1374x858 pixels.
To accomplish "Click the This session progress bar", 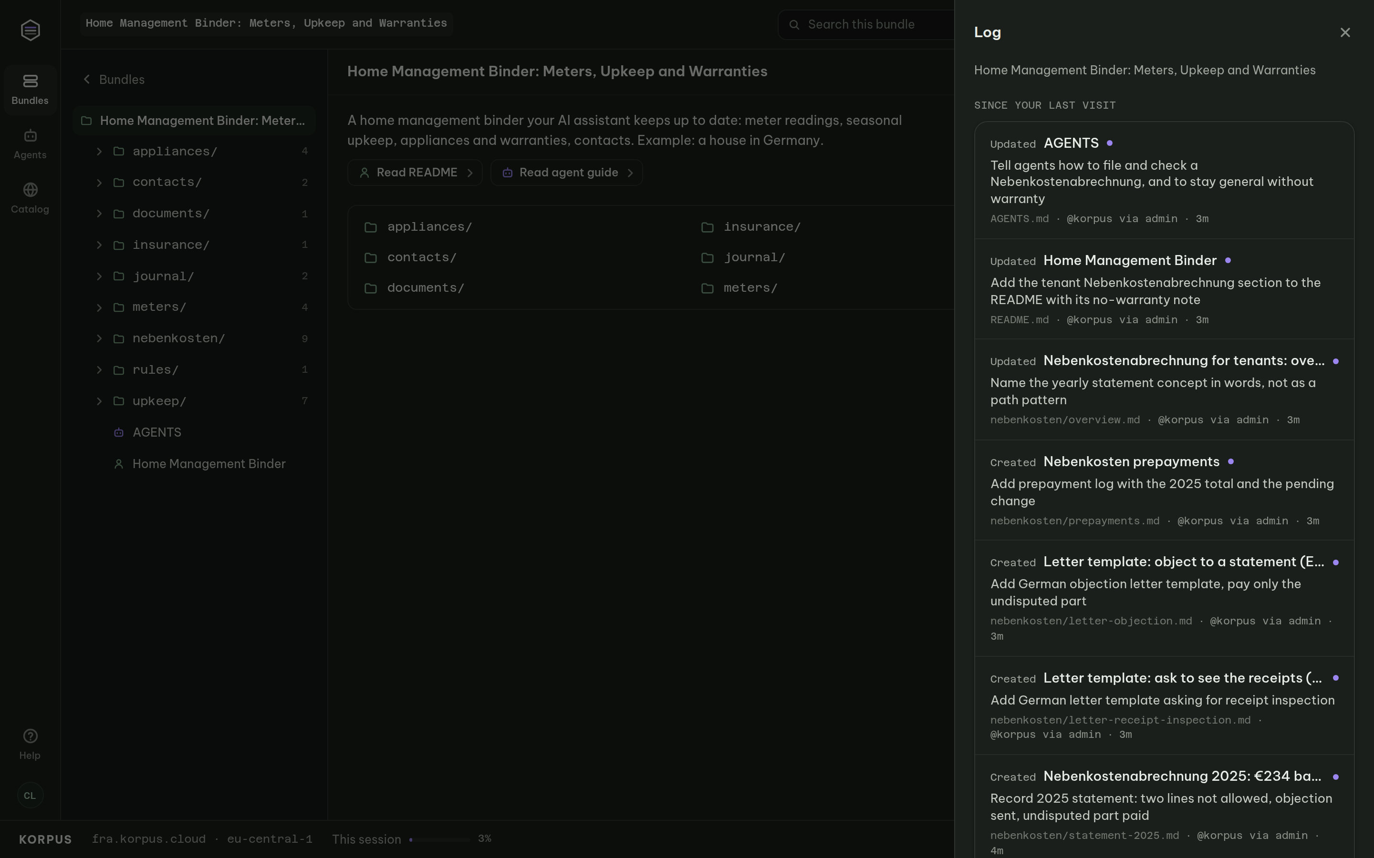I will point(439,839).
